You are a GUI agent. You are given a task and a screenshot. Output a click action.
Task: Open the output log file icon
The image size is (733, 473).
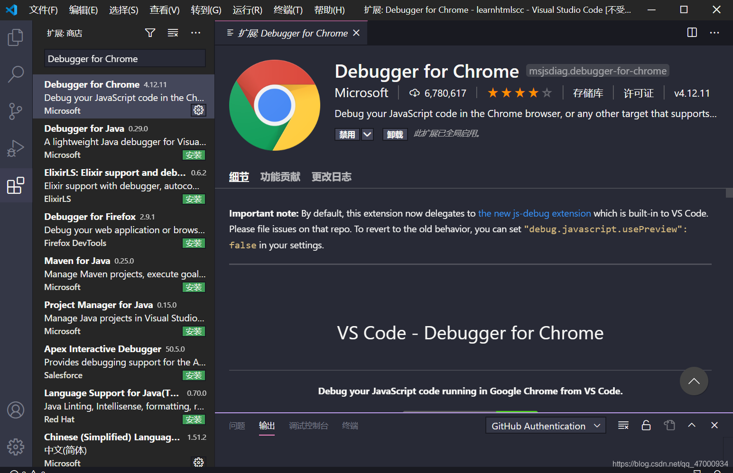click(x=669, y=425)
